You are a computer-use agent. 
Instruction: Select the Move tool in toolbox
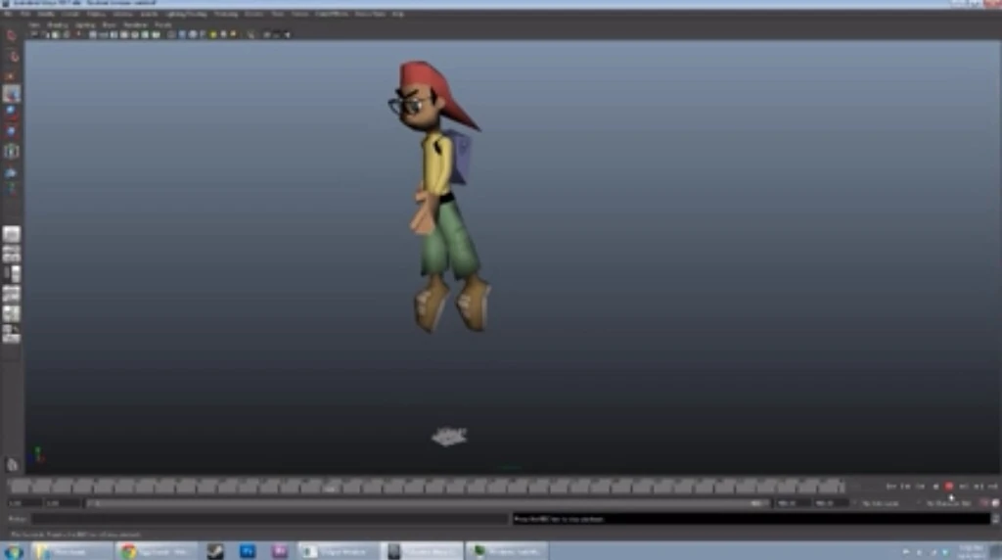[x=12, y=94]
